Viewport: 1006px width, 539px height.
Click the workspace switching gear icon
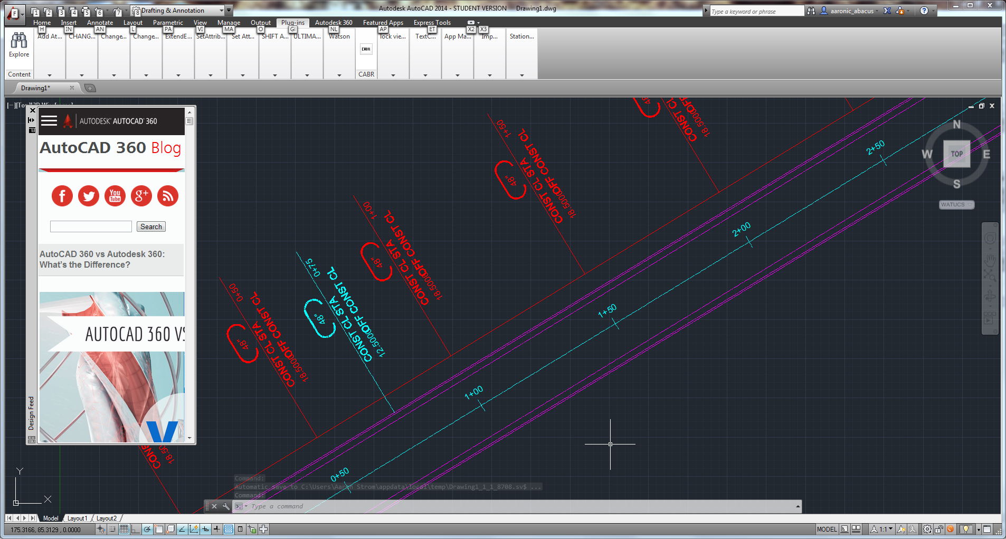point(927,529)
